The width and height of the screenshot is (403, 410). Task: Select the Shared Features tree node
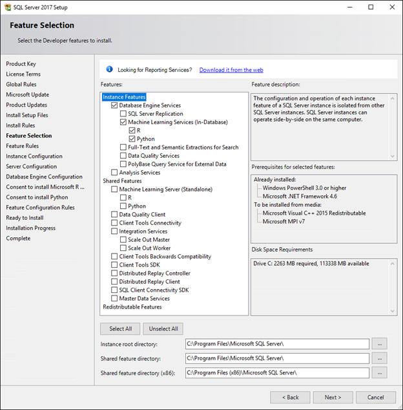[x=122, y=181]
